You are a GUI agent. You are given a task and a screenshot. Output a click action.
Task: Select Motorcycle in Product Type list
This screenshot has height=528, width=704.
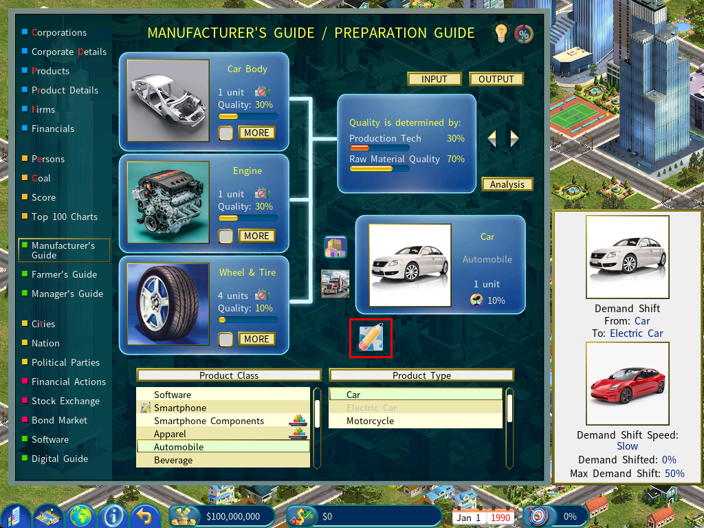(370, 421)
